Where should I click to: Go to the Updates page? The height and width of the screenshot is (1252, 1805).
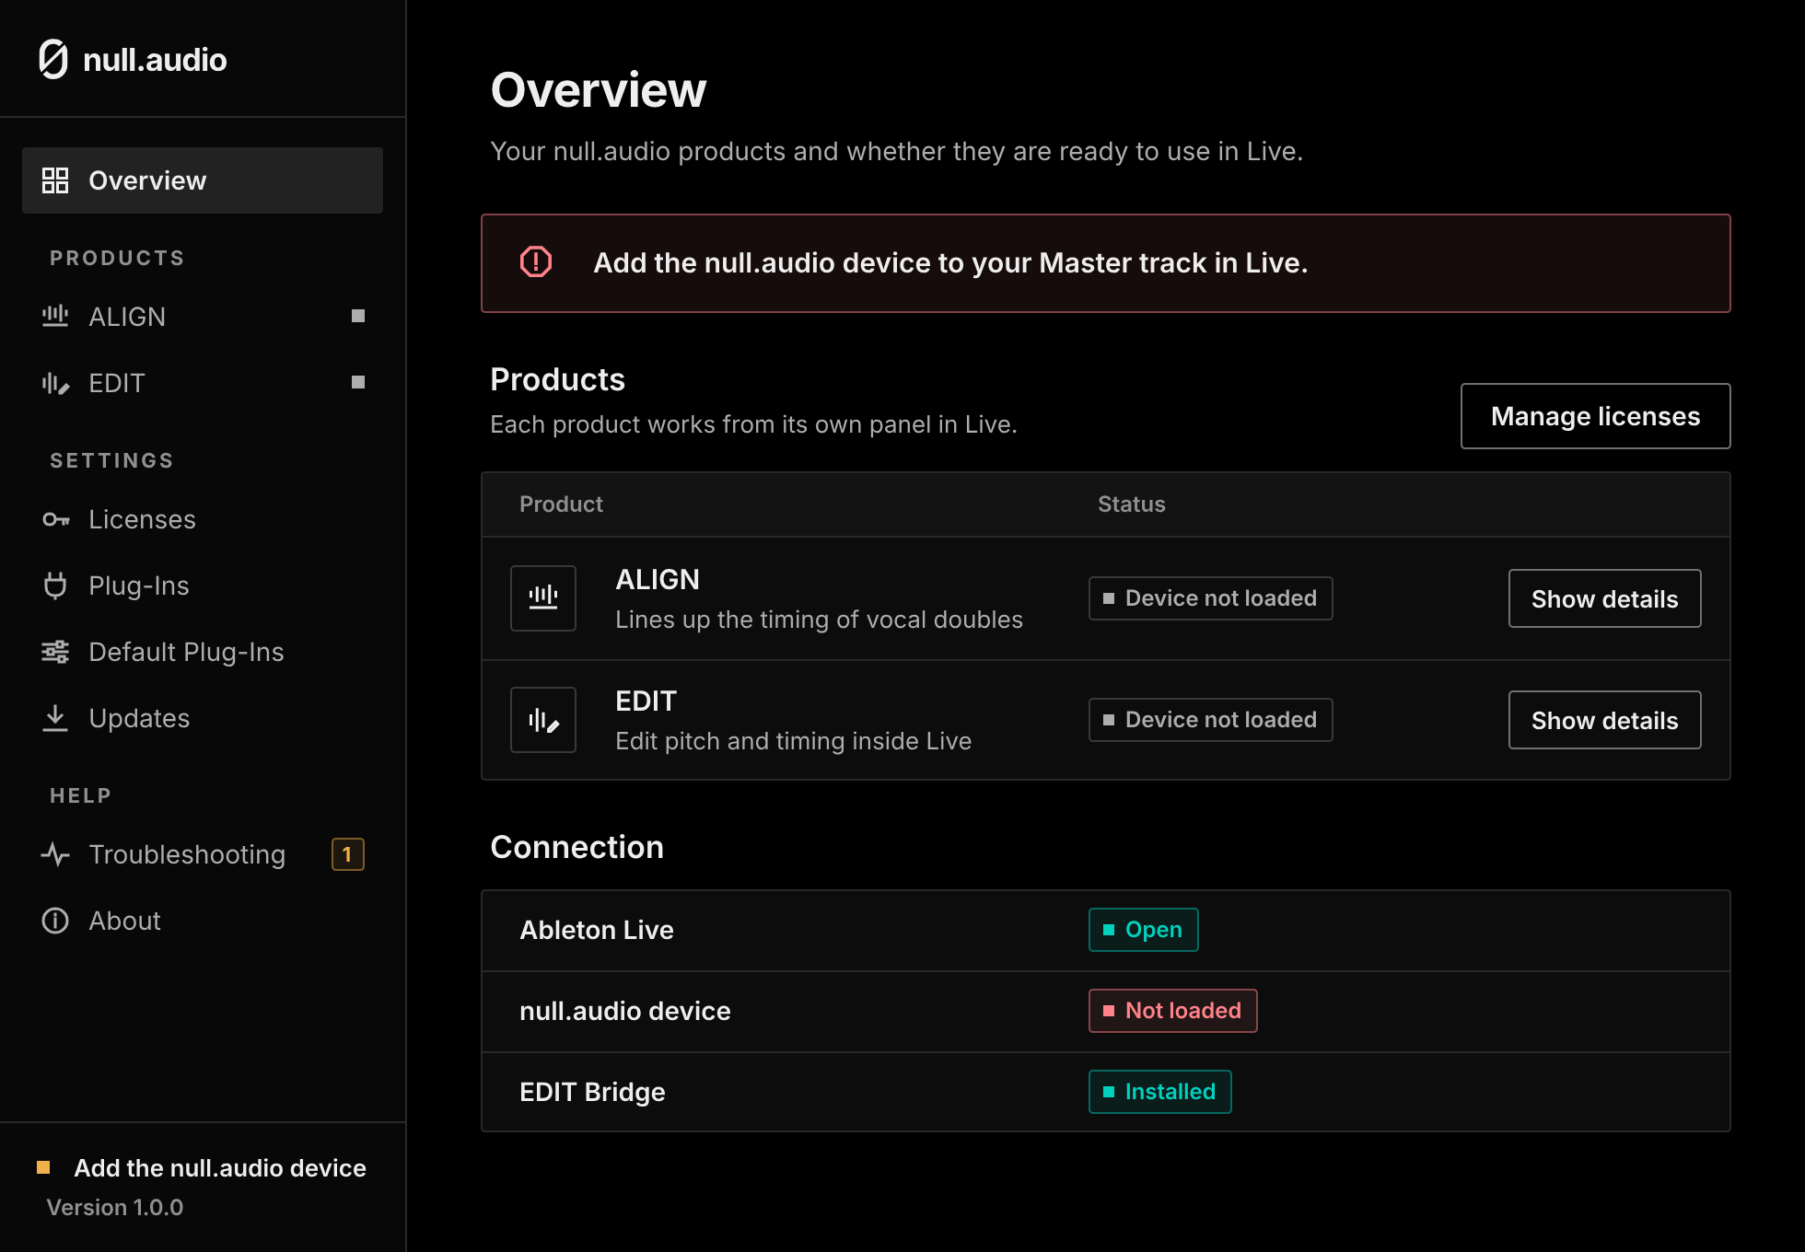pos(203,718)
